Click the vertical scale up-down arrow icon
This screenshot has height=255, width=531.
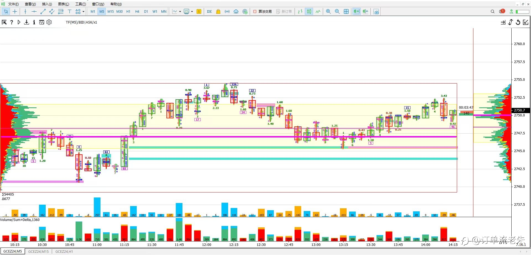(x=511, y=22)
